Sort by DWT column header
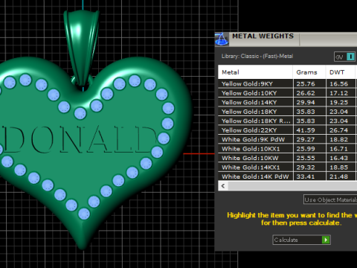357x268 pixels. point(341,72)
